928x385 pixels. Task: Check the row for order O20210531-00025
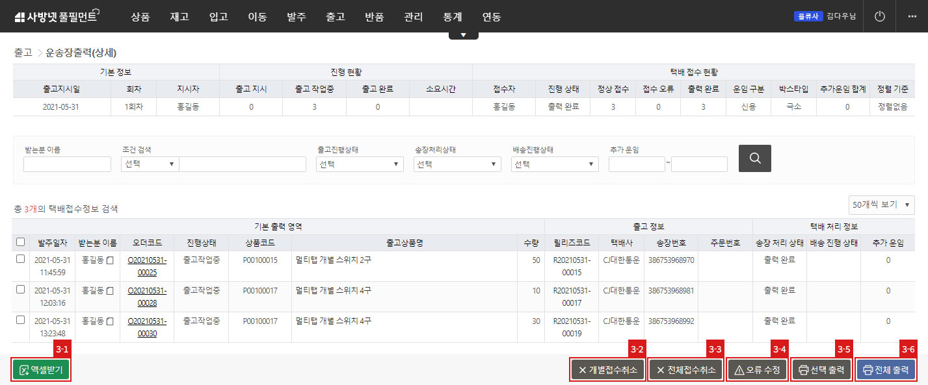coord(20,259)
